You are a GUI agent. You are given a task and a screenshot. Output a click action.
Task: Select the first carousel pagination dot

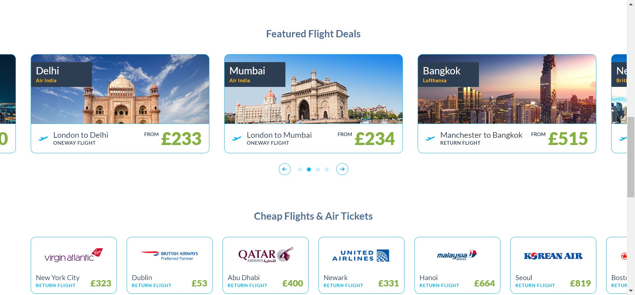tap(300, 169)
